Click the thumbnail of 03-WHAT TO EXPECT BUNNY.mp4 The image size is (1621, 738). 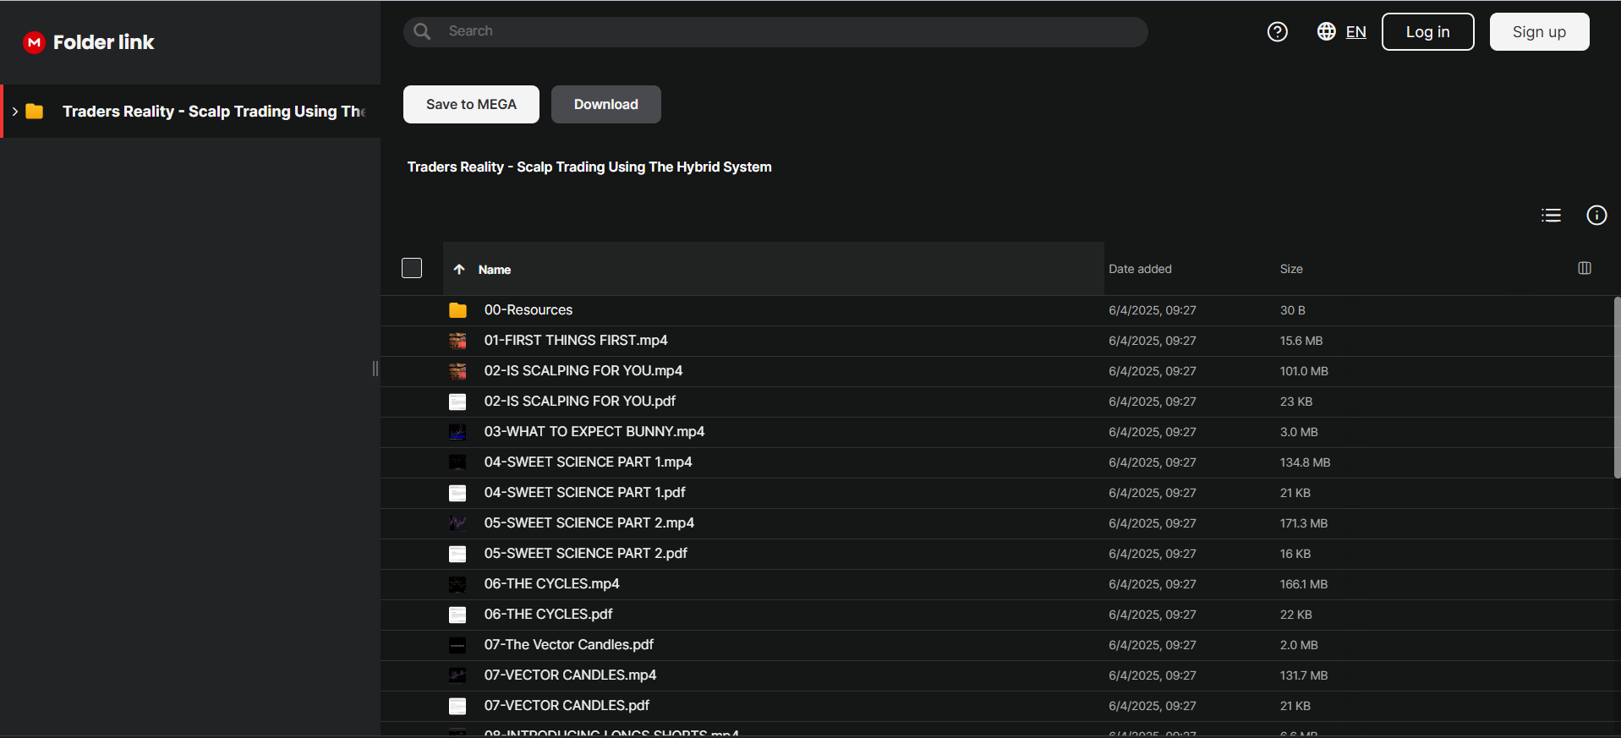(x=457, y=432)
